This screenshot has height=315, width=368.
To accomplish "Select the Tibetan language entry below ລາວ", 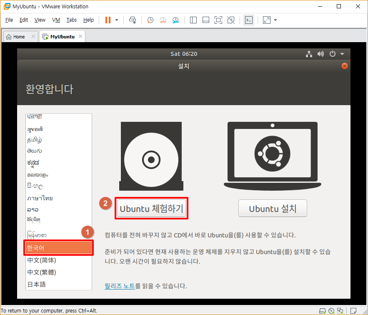I will (x=59, y=220).
